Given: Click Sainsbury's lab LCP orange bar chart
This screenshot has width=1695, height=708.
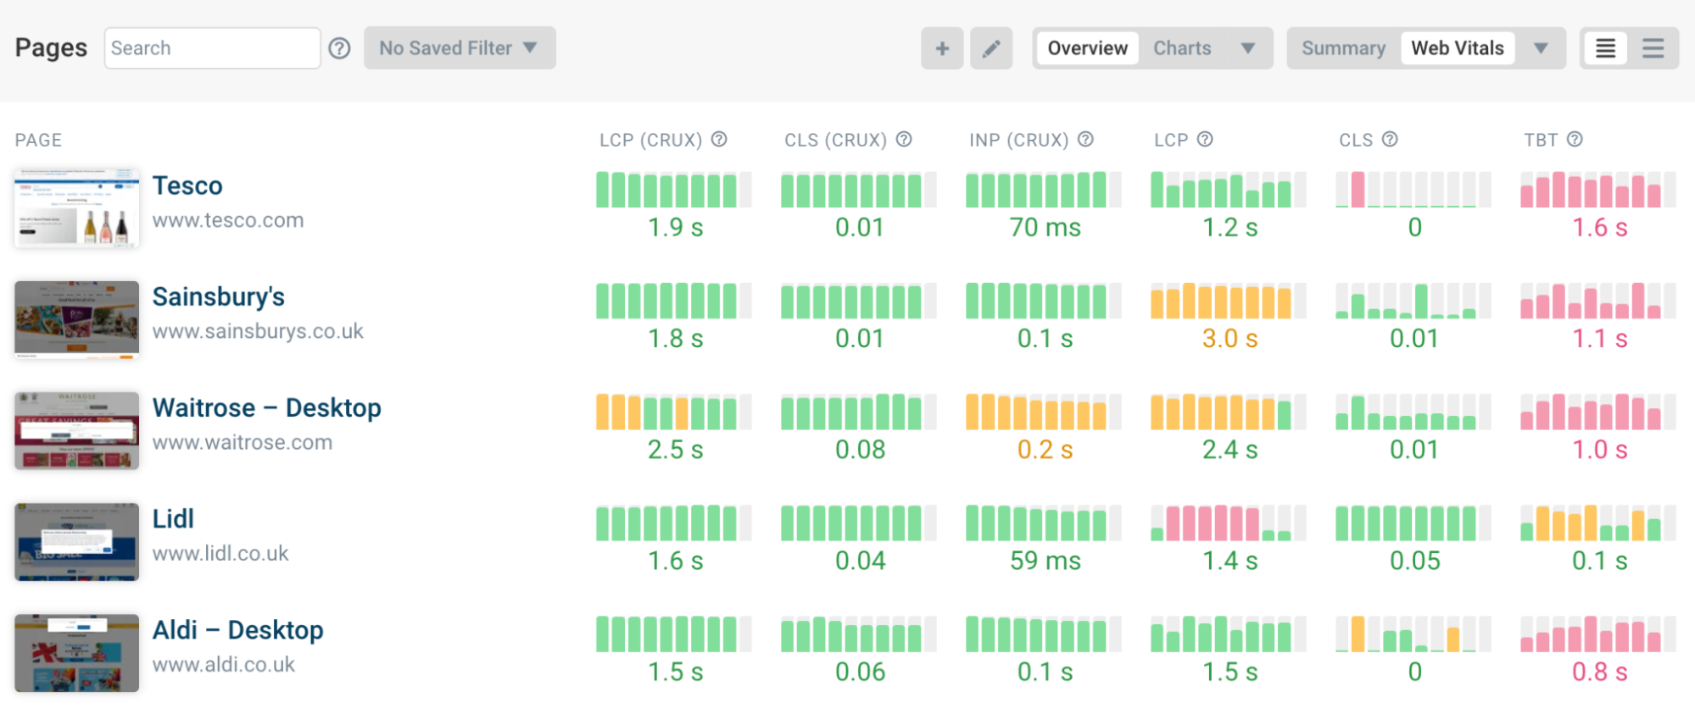Looking at the screenshot, I should [x=1229, y=301].
